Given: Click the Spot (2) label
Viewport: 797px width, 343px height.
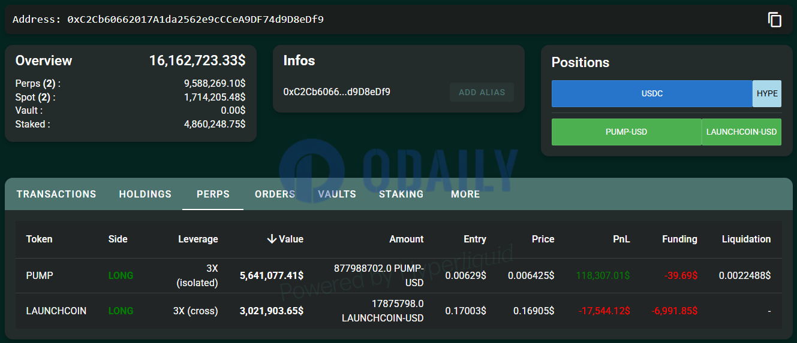Looking at the screenshot, I should click(x=35, y=97).
